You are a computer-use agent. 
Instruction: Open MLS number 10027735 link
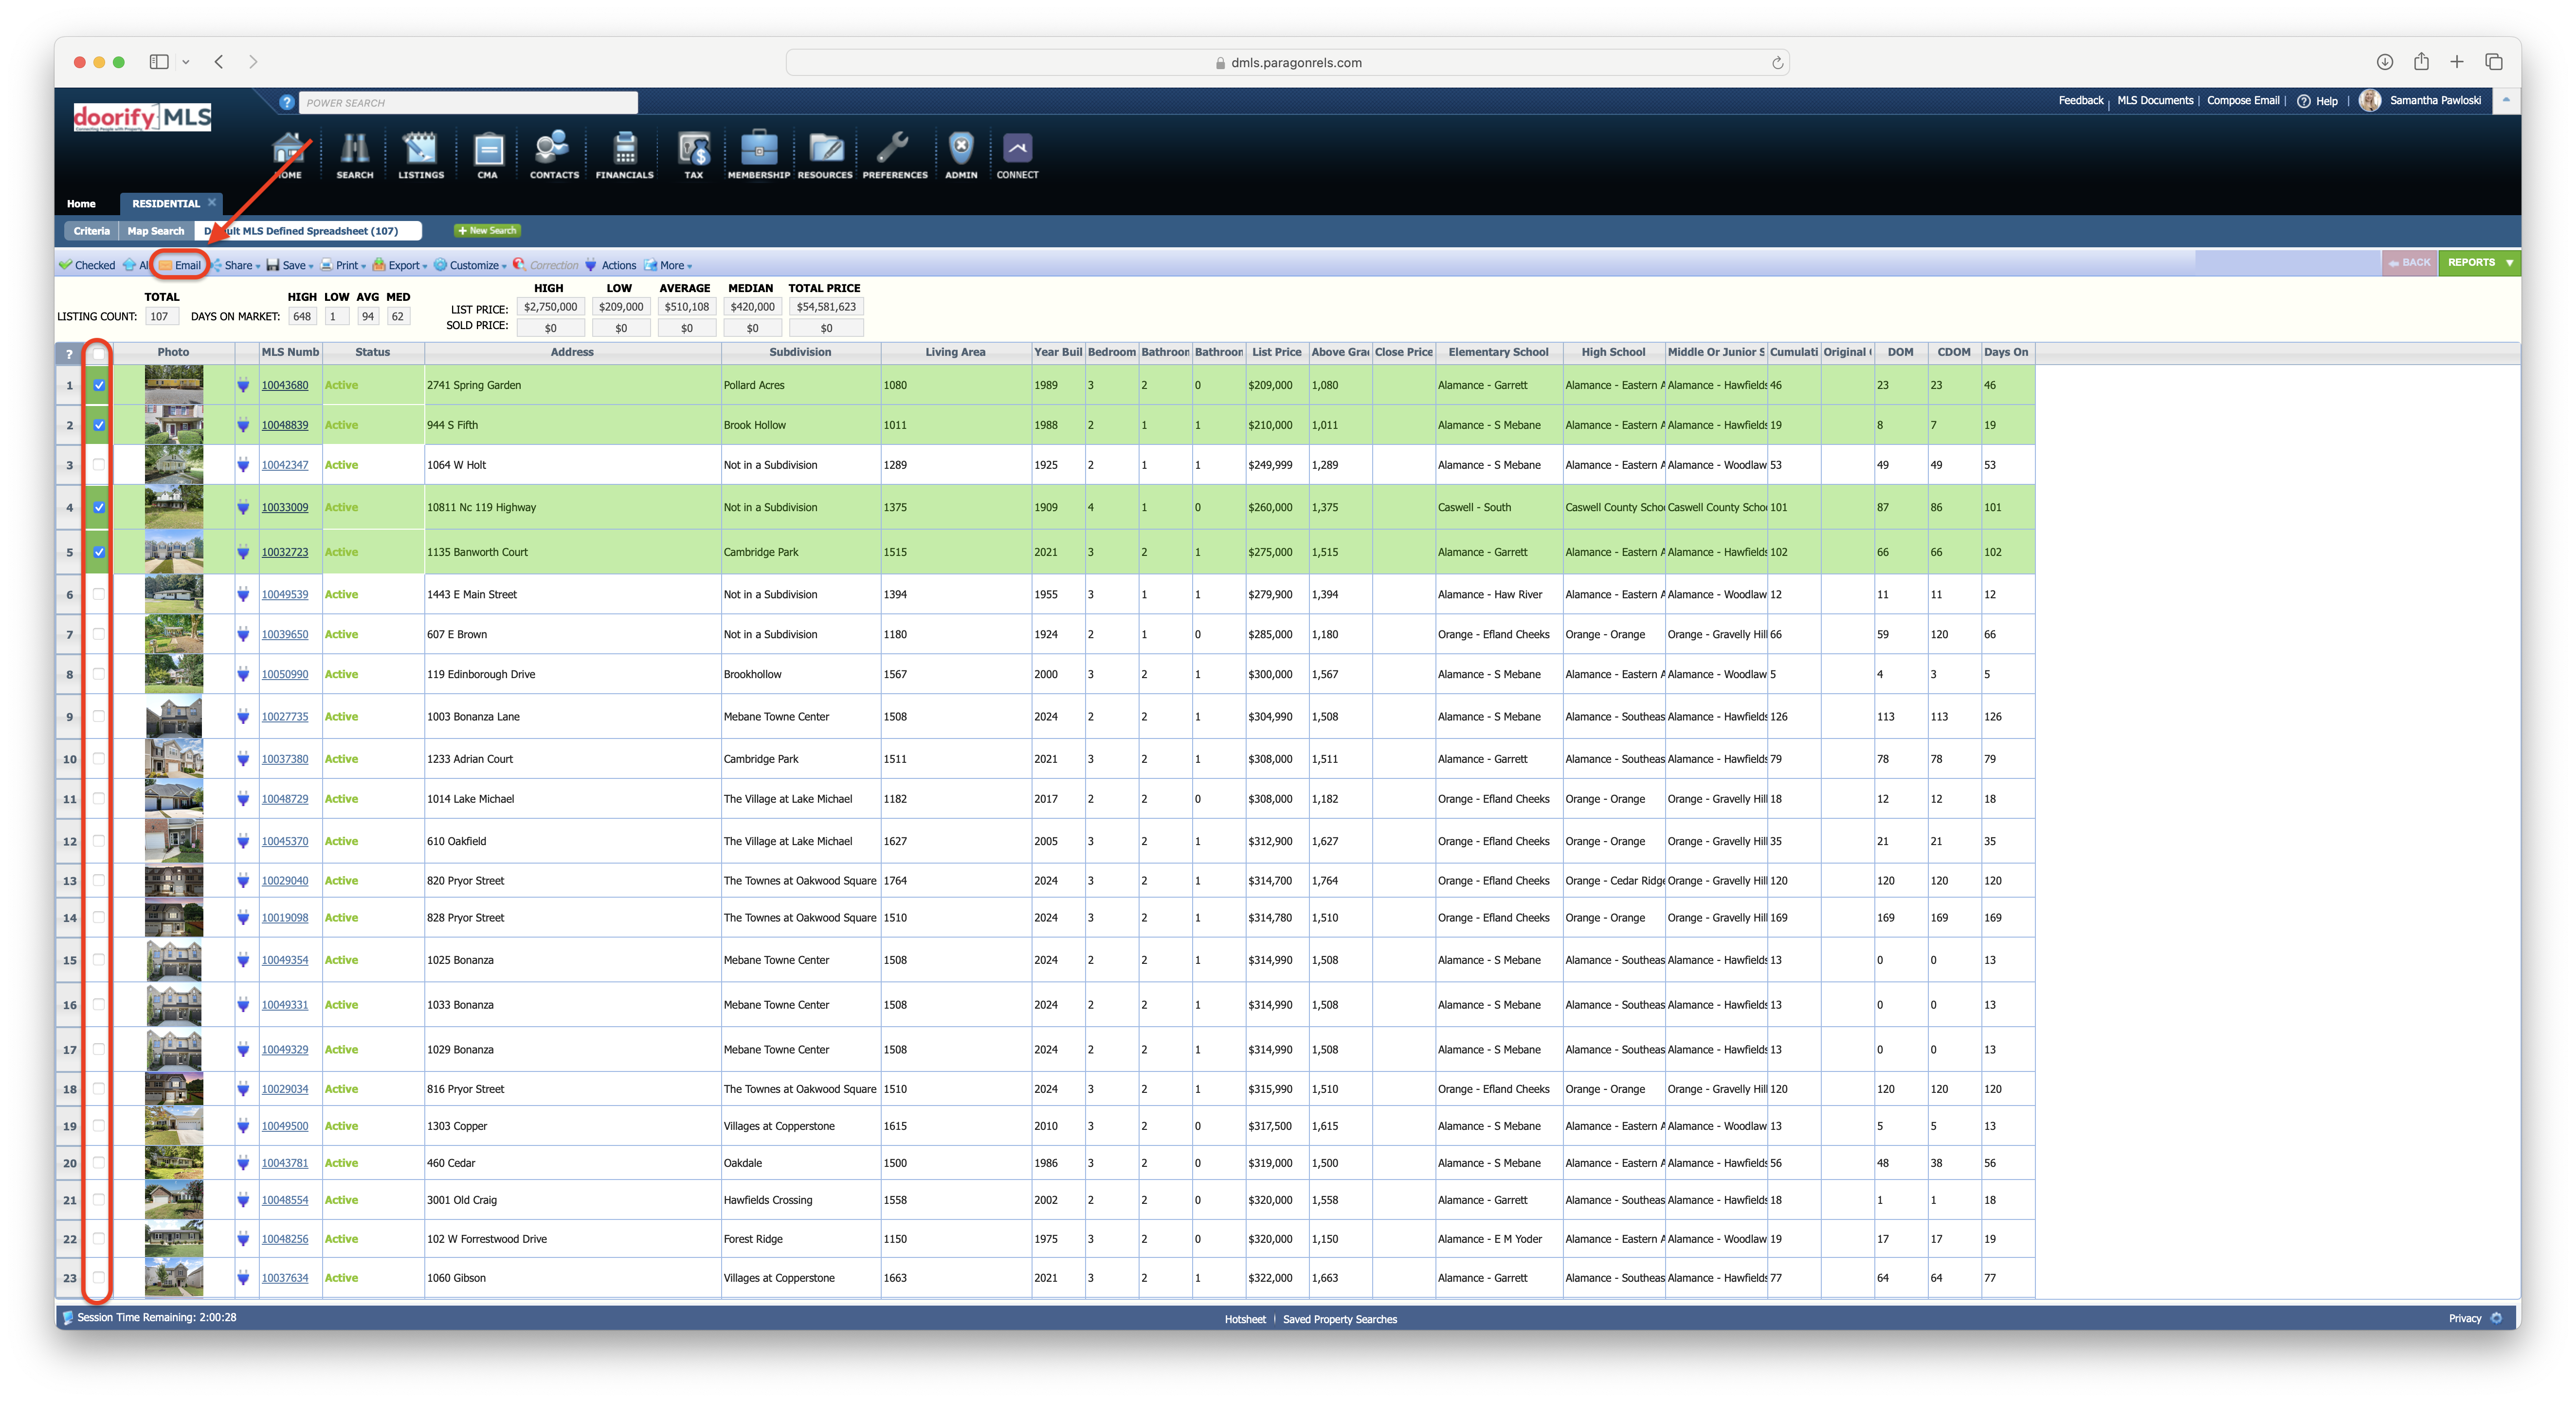click(x=285, y=717)
